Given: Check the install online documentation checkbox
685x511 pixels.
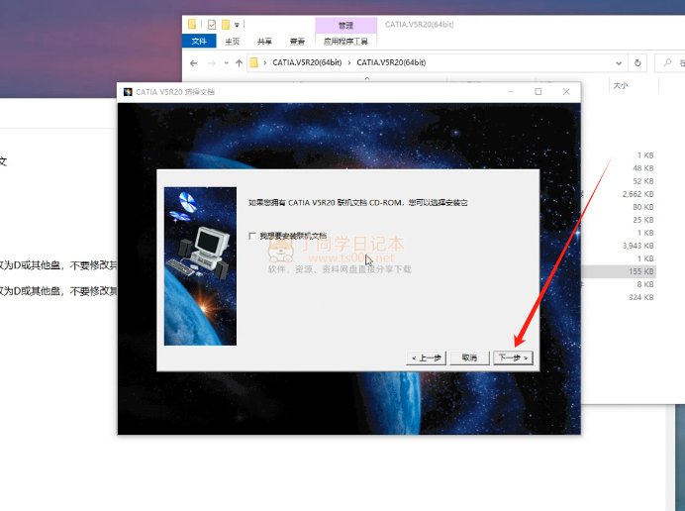Looking at the screenshot, I should pos(252,236).
